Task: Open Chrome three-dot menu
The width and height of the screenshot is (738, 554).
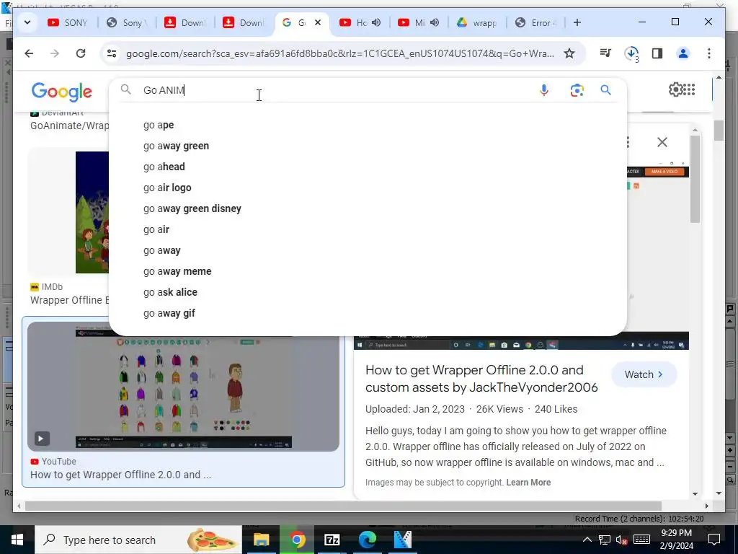Action: [709, 53]
